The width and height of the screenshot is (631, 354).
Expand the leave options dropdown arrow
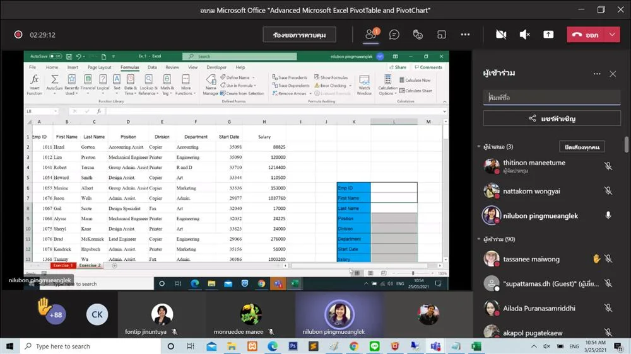tap(612, 35)
